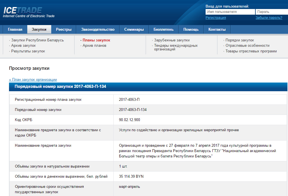This screenshot has width=288, height=196.
Task: Open Зарубежные закупки link
Action: point(172,40)
